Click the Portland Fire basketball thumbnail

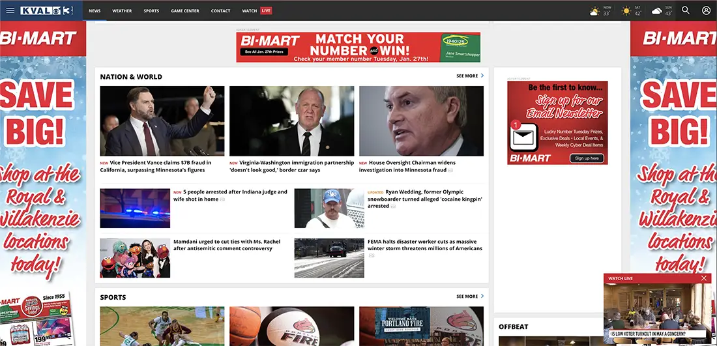292,326
